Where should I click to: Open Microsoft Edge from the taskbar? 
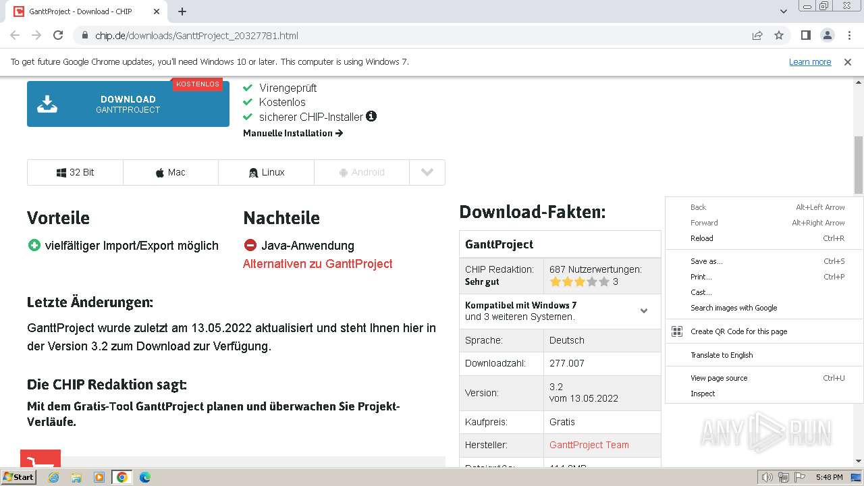point(145,477)
